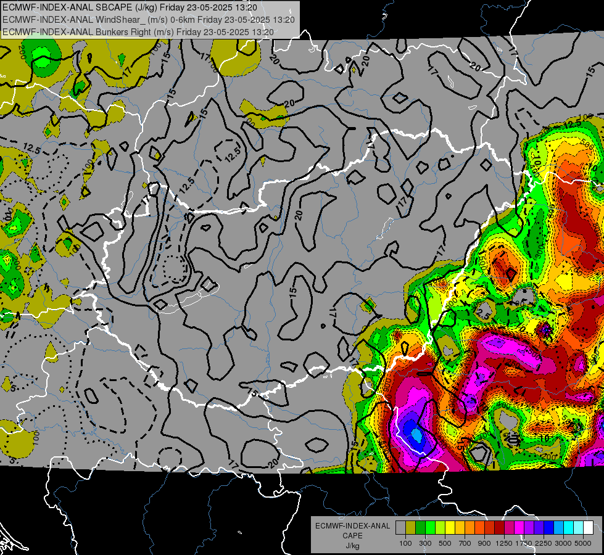Select the indigo legend swatch
The height and width of the screenshot is (555, 604).
539,528
